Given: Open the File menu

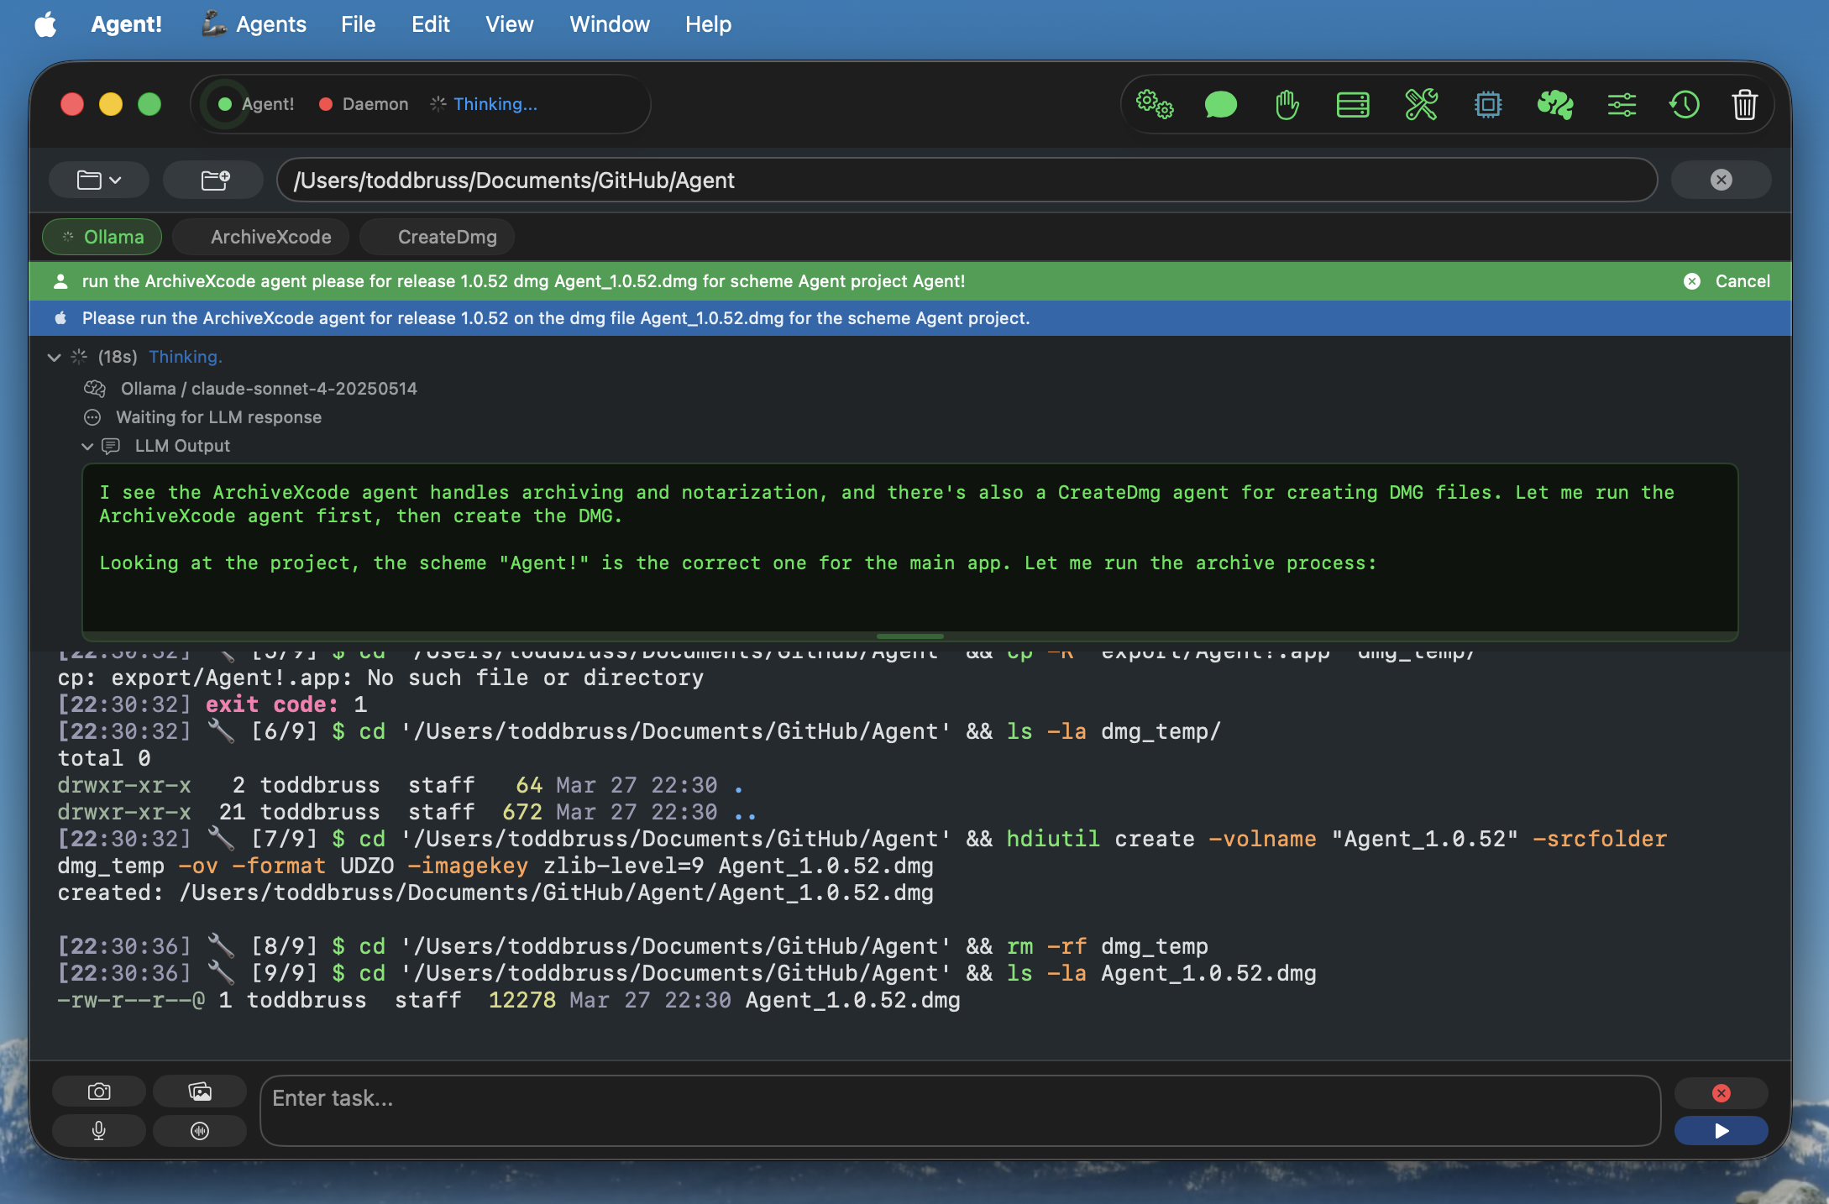Looking at the screenshot, I should click(358, 24).
